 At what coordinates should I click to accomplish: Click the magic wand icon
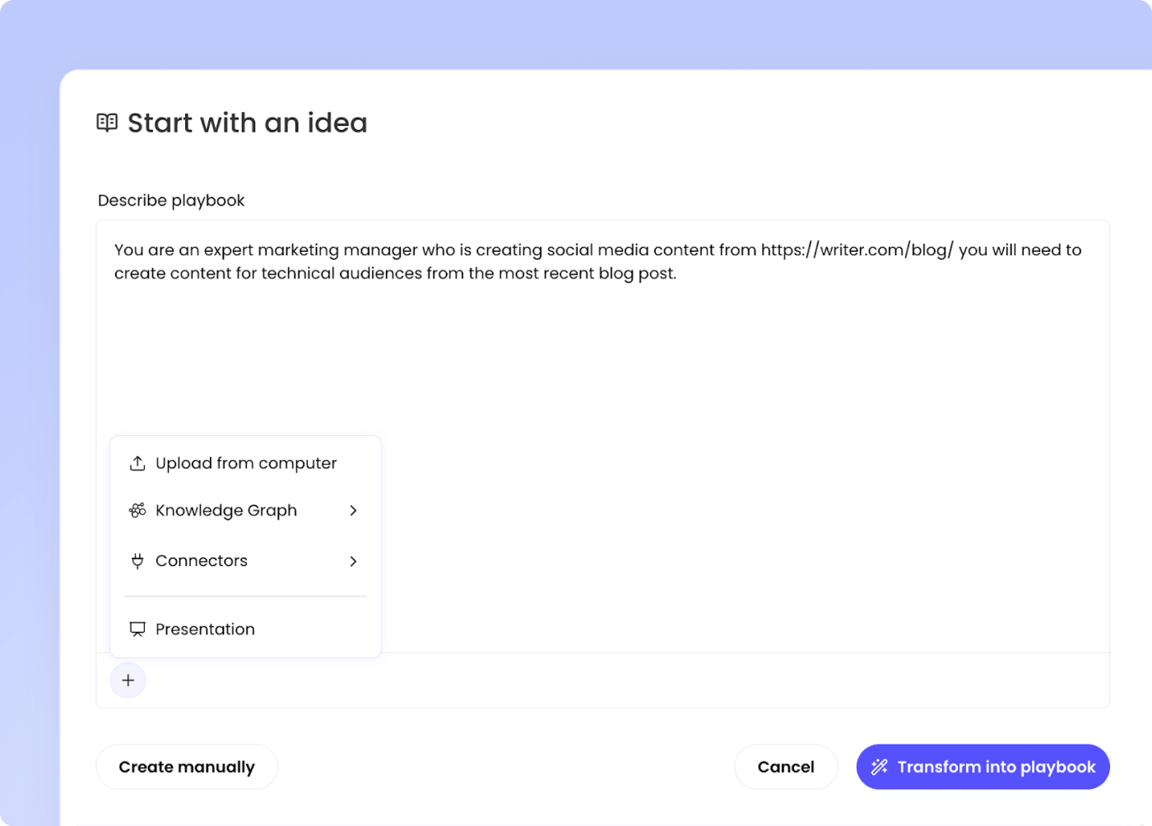click(880, 767)
